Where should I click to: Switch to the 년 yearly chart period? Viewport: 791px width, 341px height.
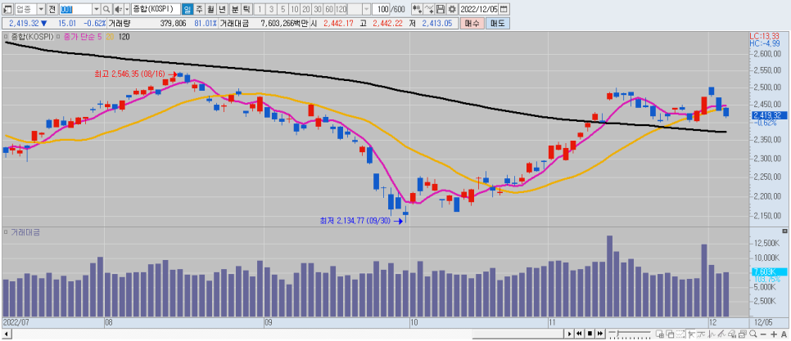tap(222, 9)
